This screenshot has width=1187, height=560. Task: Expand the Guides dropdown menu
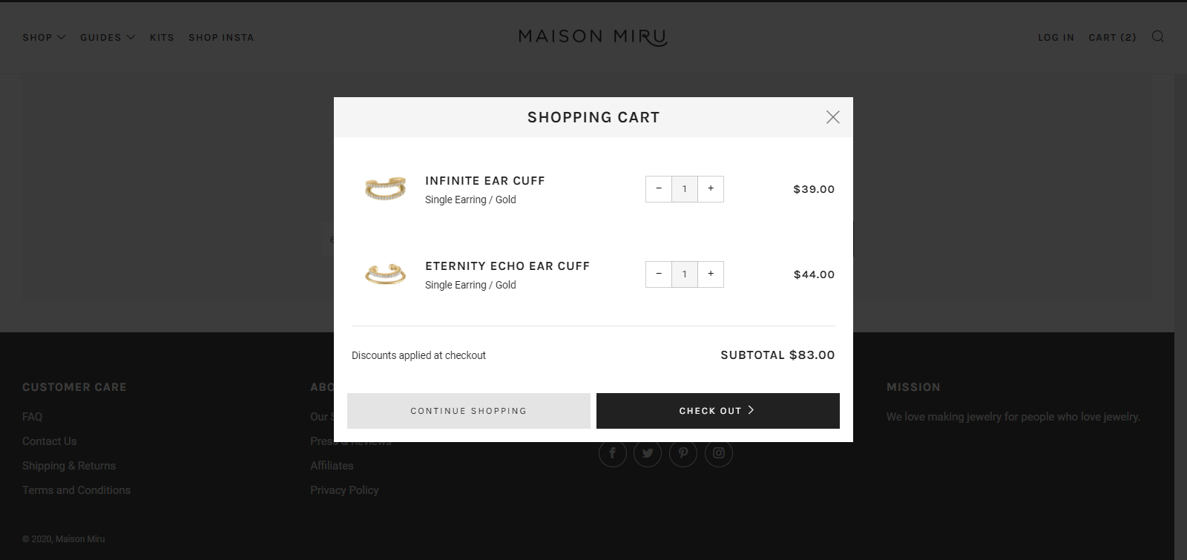point(108,37)
